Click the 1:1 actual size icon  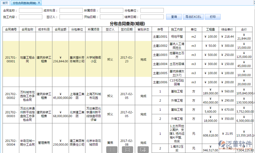pyautogui.click(x=112, y=150)
